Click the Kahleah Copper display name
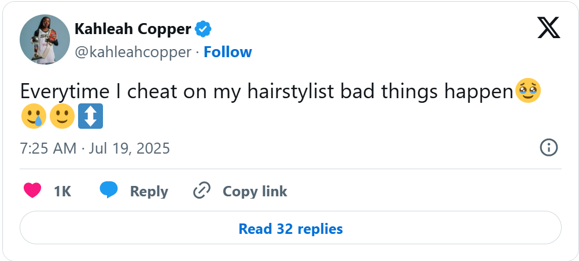 pyautogui.click(x=132, y=28)
